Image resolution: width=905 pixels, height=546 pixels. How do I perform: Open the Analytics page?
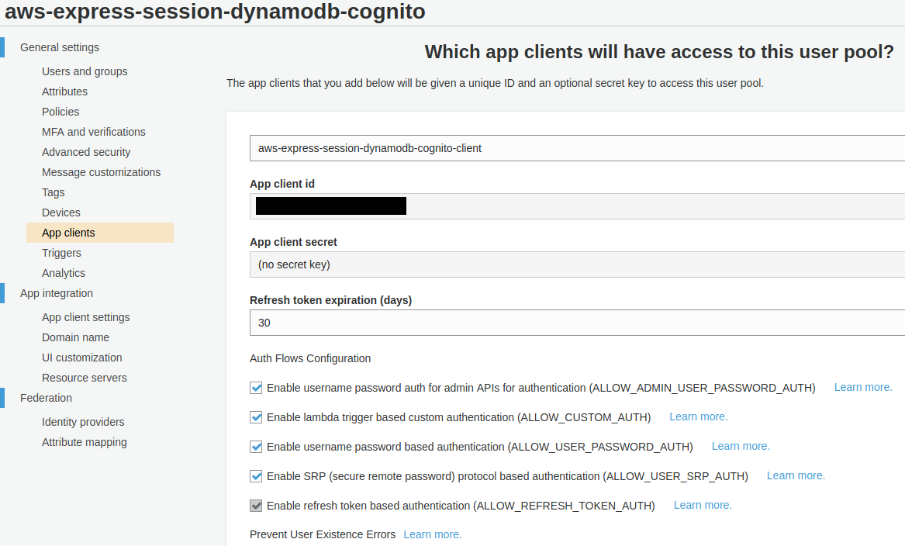tap(64, 274)
